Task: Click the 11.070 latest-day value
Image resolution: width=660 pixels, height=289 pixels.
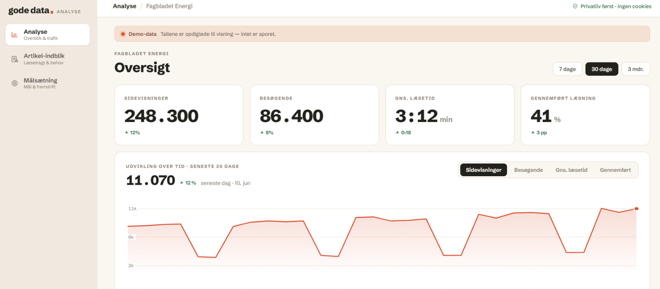Action: point(150,181)
